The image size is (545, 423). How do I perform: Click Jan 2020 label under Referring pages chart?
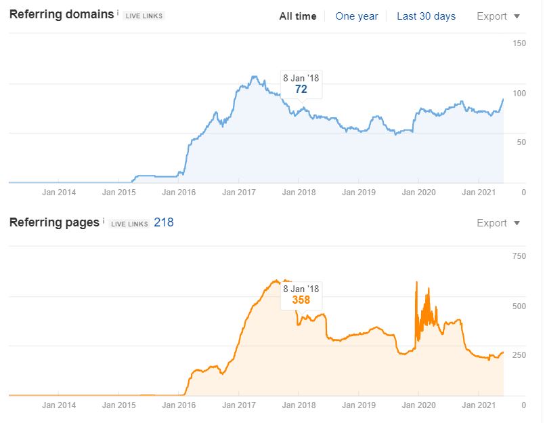pos(418,405)
